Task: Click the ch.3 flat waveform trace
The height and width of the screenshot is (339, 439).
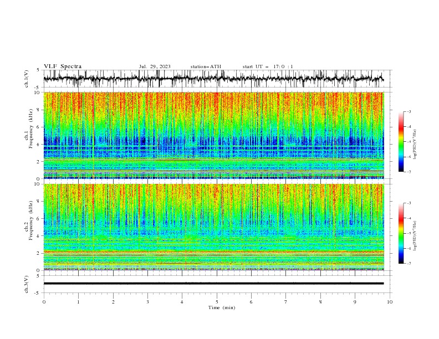Action: [213, 284]
